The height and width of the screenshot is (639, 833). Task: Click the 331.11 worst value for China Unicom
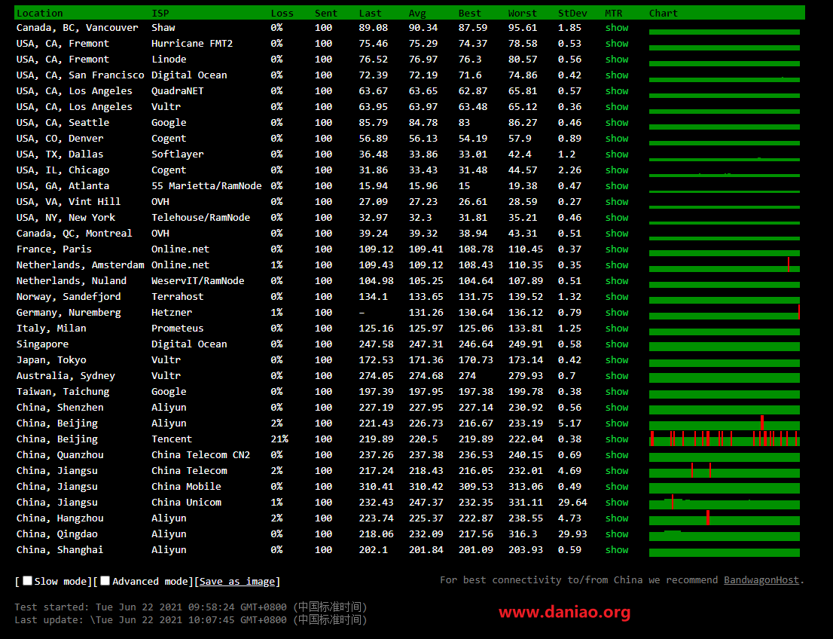point(526,503)
